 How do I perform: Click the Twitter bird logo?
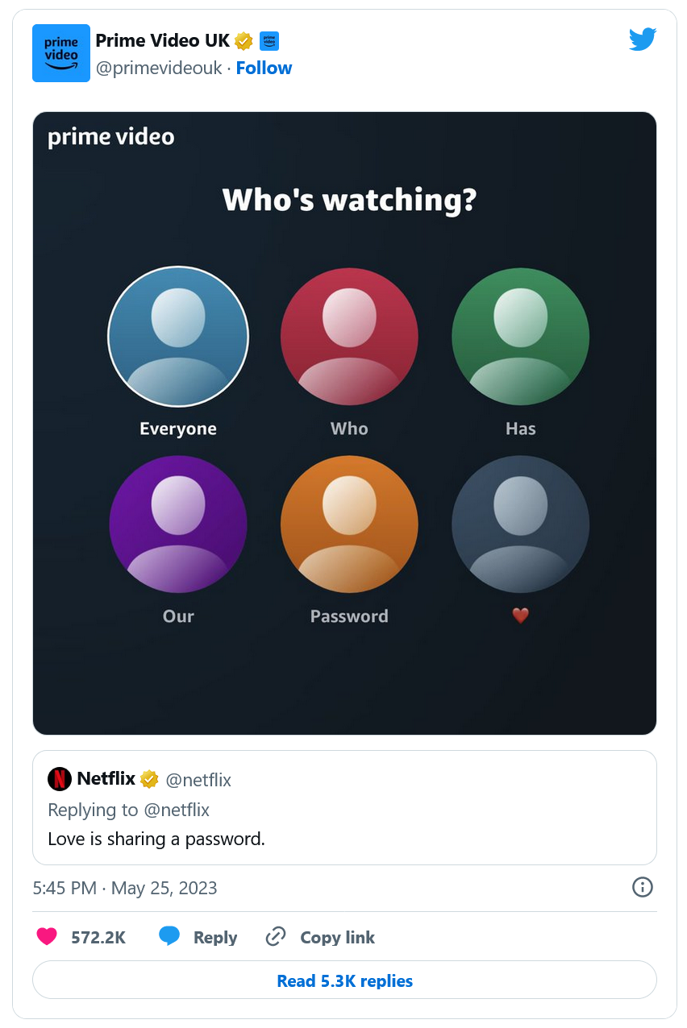point(642,39)
